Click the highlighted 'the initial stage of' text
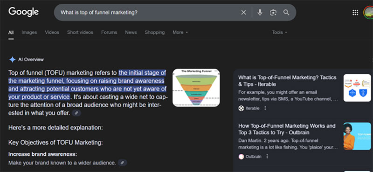Viewport: 373px width, 172px height. coord(142,73)
